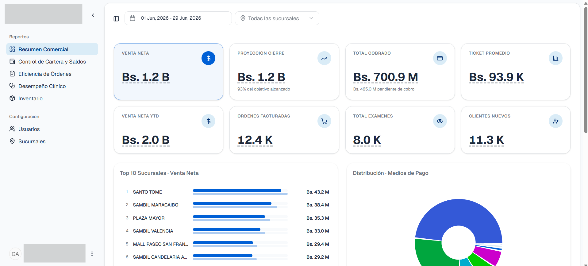This screenshot has height=266, width=588.
Task: Click the SANTO TOME progress bar
Action: click(x=240, y=192)
